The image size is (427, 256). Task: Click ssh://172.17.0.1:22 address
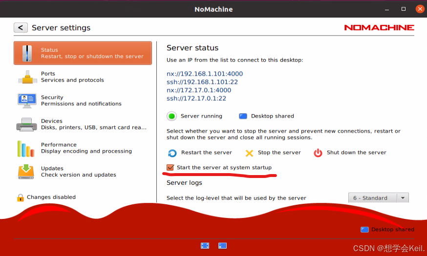click(196, 98)
